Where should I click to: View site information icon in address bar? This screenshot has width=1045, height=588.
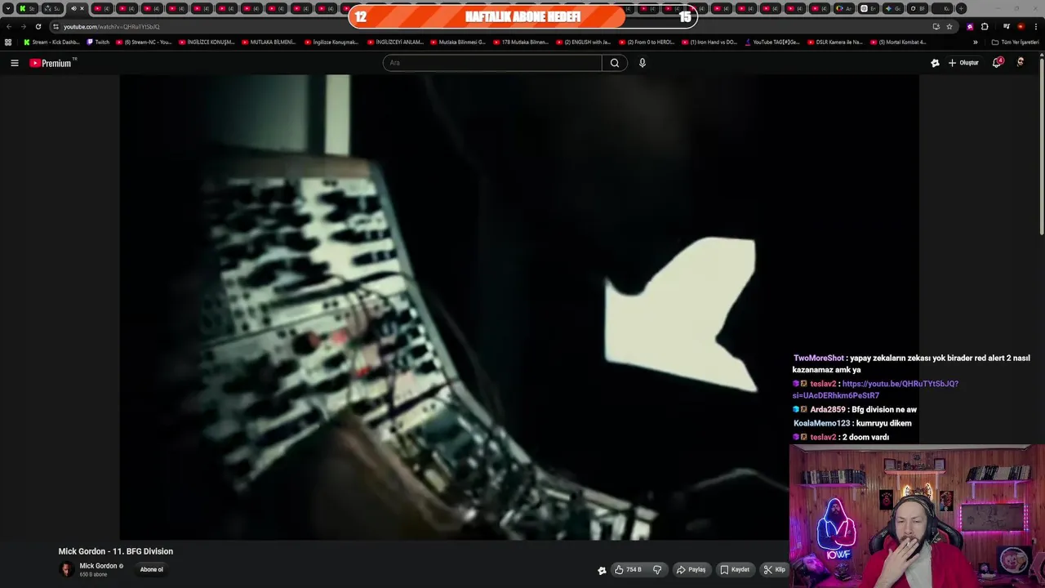(56, 26)
